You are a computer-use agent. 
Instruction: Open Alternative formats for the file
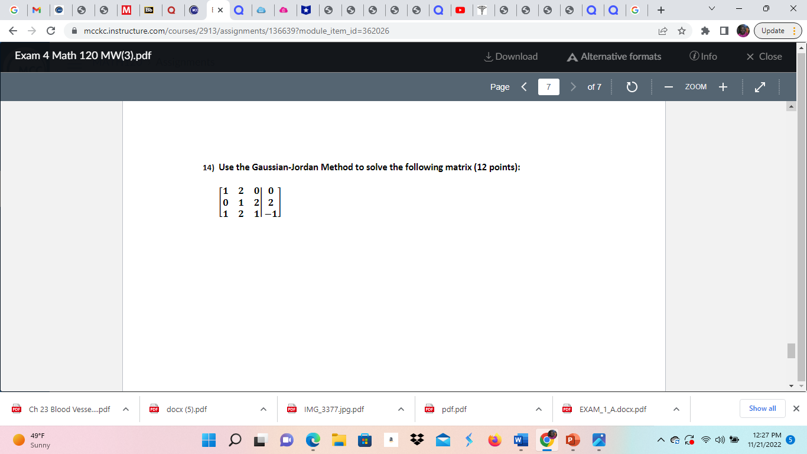614,57
